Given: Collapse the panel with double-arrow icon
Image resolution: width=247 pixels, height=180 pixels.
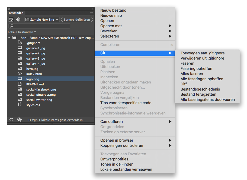Looking at the screenshot, I should 91,9.
